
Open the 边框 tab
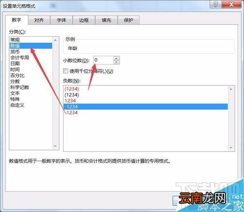pos(84,20)
